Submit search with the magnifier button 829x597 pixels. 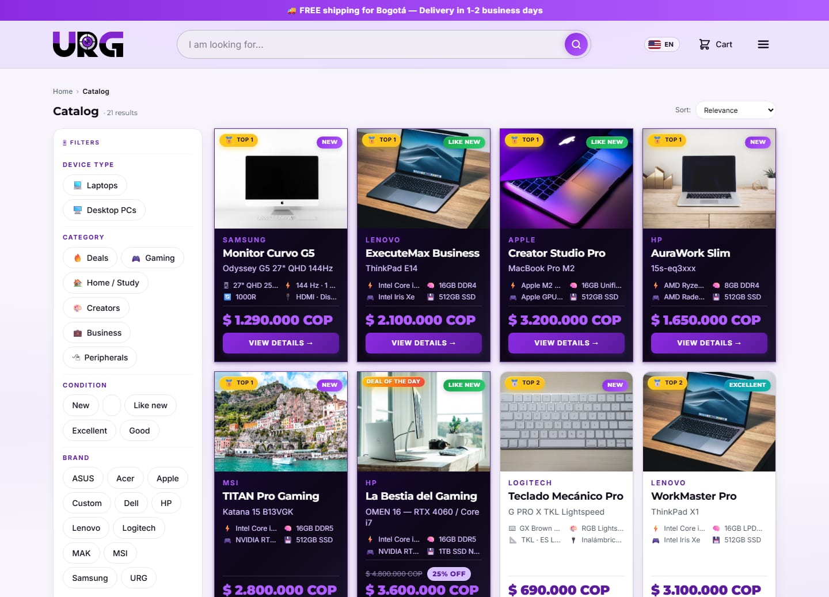pos(576,44)
